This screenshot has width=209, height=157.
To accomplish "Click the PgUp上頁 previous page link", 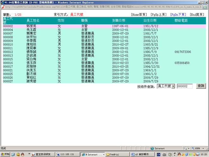I will pos(159,15).
